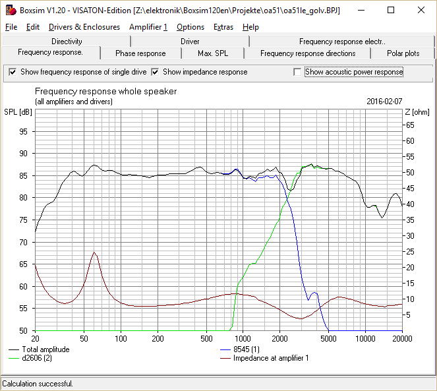Click the green d2606 (2) legend line
437x391 pixels.
[14, 358]
